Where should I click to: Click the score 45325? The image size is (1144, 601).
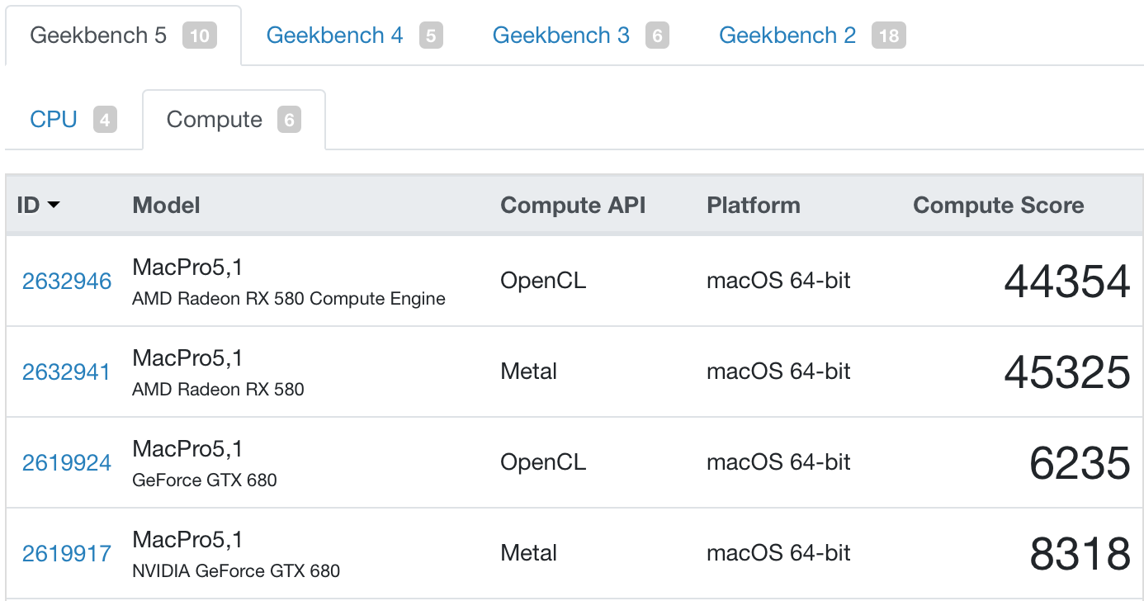[x=1067, y=372]
